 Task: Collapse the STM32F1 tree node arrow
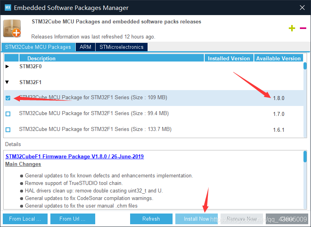(7, 82)
